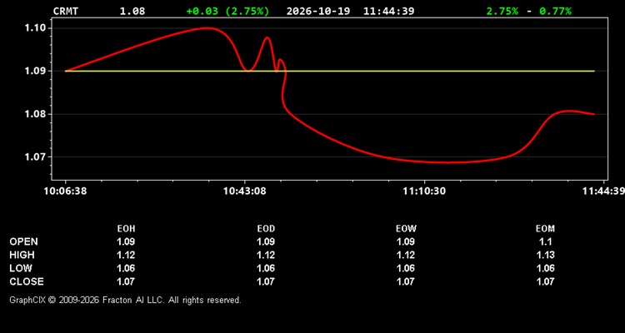Select the CLOSE row label
This screenshot has width=625, height=333.
27,281
